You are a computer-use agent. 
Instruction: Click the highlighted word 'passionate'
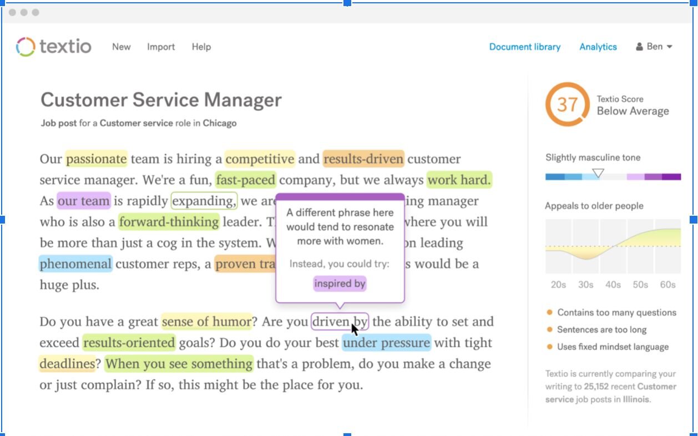pyautogui.click(x=97, y=159)
